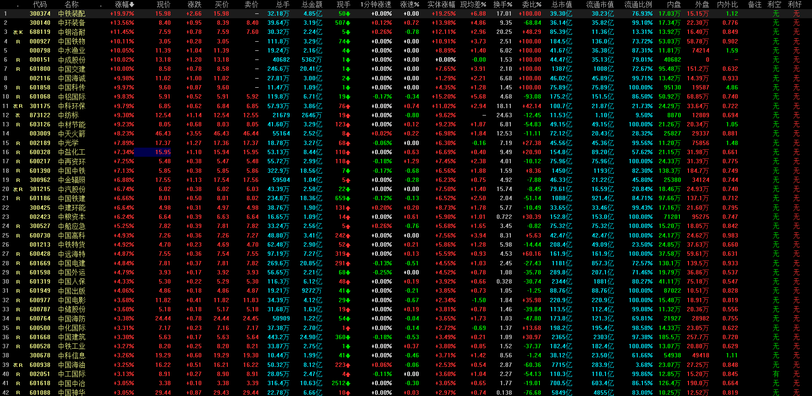Select stock 中国海防
812x396 pixels.
tap(72, 319)
